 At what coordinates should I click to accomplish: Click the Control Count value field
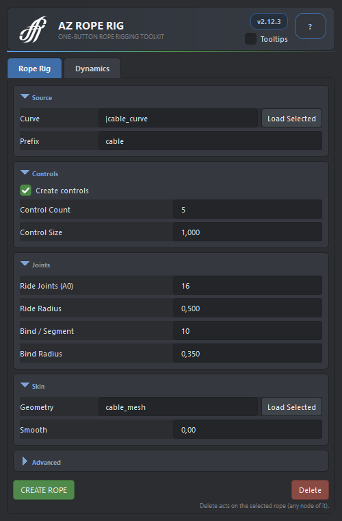(247, 209)
